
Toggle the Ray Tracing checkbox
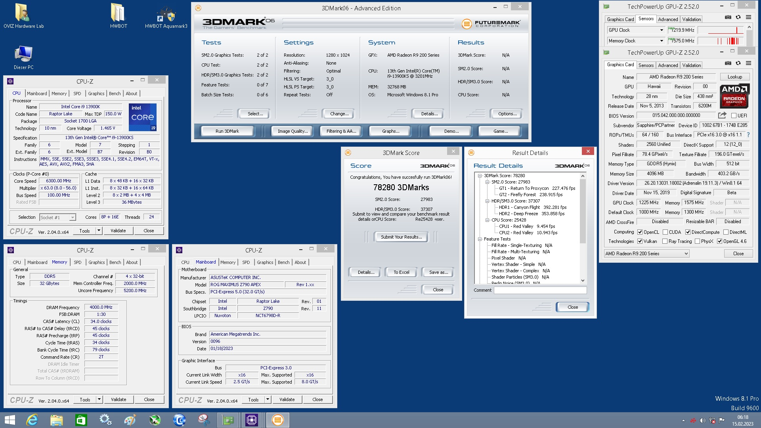(x=665, y=241)
